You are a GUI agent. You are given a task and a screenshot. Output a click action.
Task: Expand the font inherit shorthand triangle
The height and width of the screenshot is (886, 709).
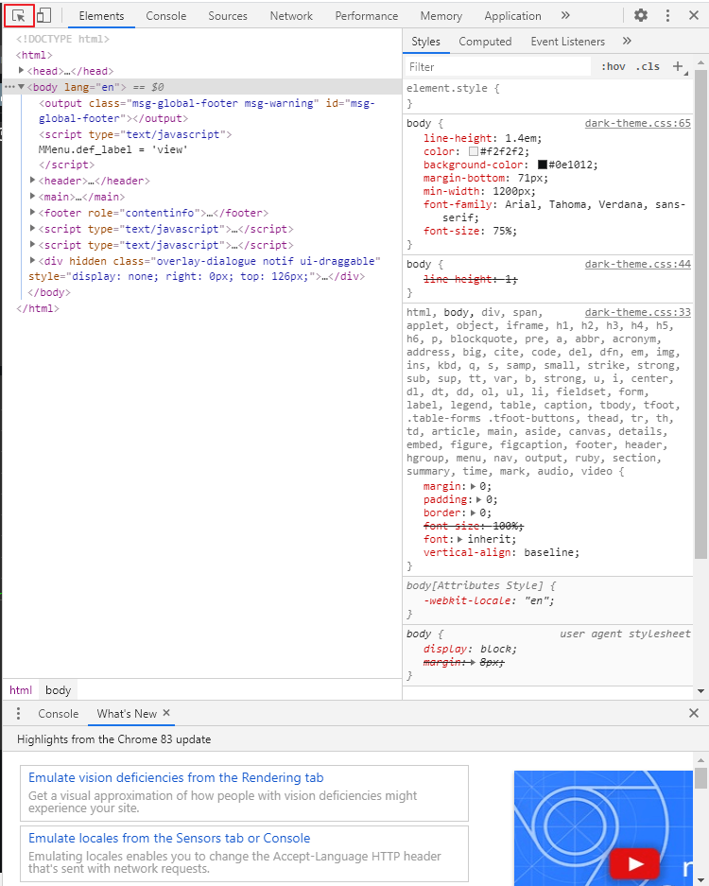(460, 539)
